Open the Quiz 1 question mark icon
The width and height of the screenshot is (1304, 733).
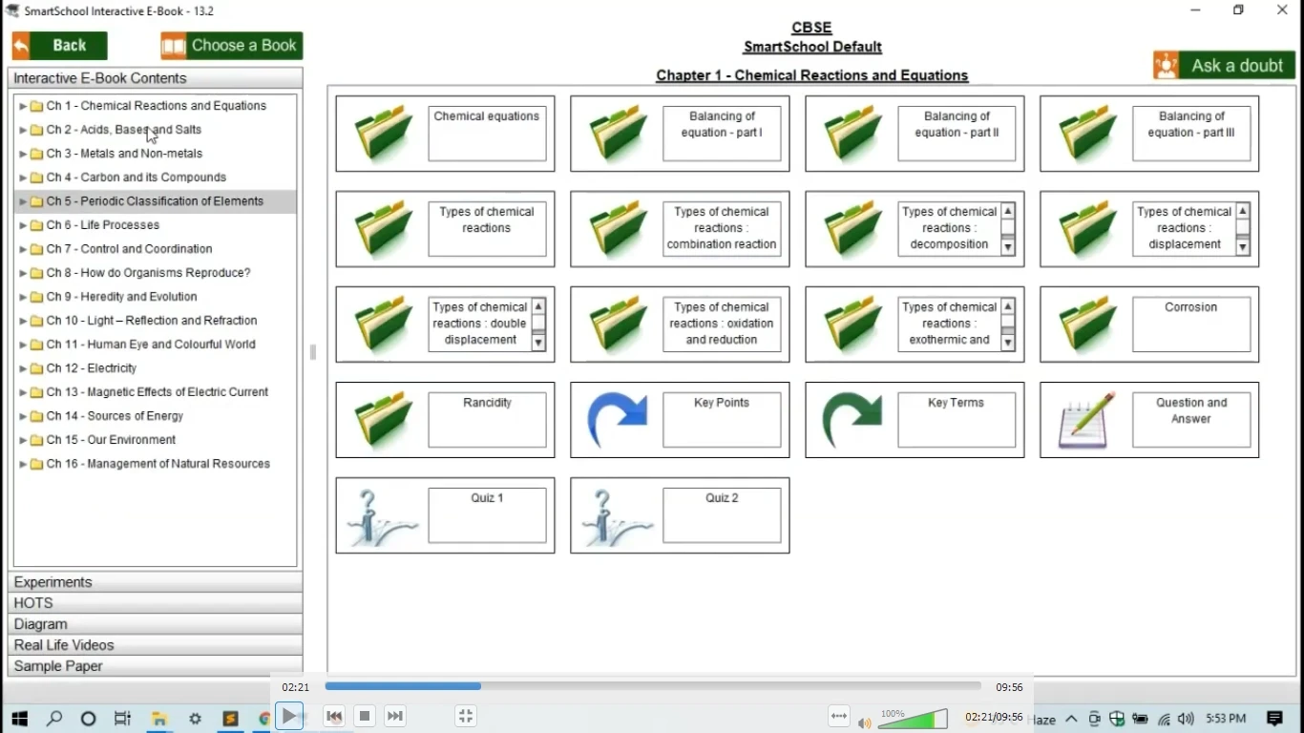384,516
